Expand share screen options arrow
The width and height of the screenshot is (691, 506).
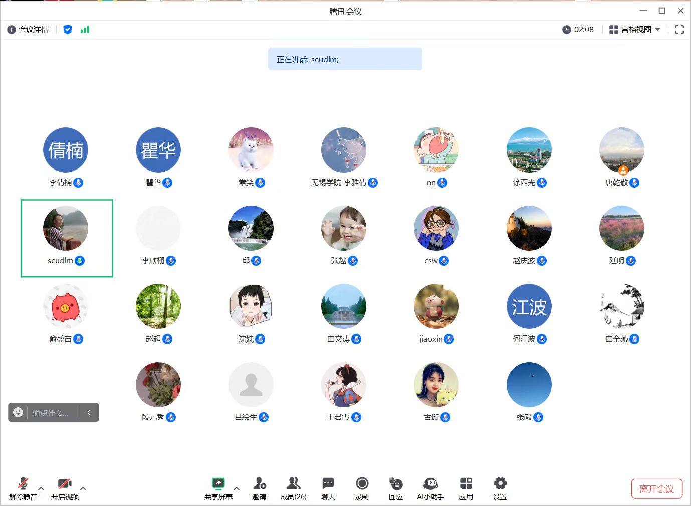(x=237, y=488)
